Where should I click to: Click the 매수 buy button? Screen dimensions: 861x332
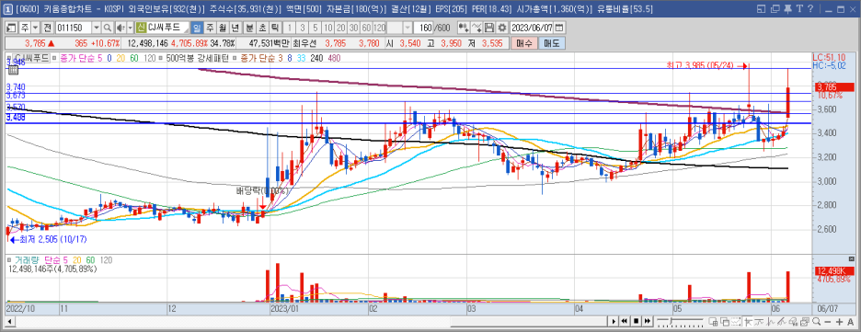[x=523, y=43]
